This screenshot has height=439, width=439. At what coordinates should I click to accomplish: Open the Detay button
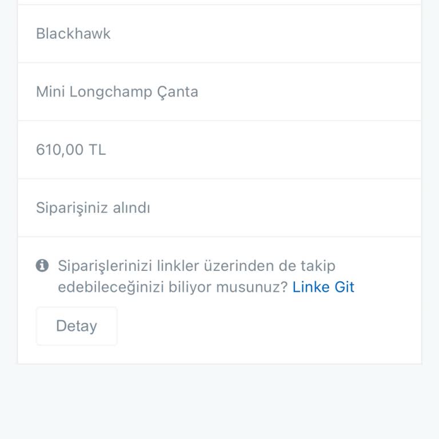(77, 326)
